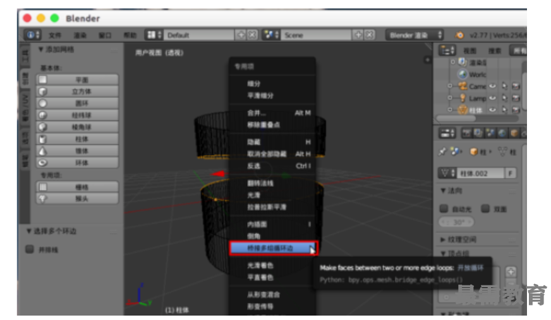This screenshot has height=320, width=551.
Task: Choose 反选 in the context menu
Action: pyautogui.click(x=272, y=166)
